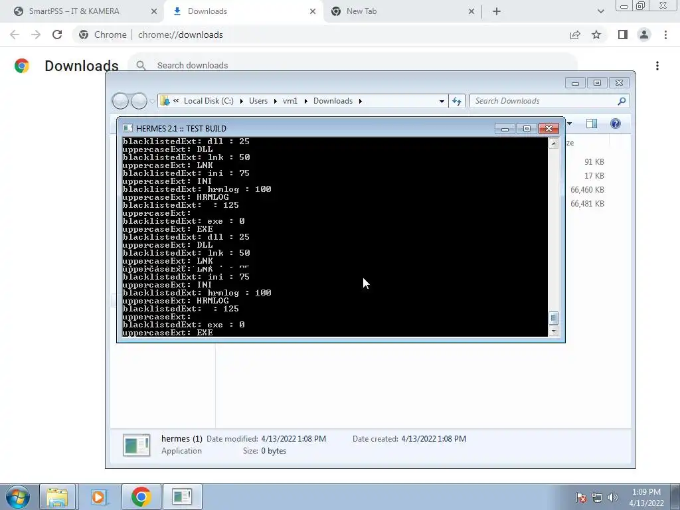Click Explorer forward navigation button
Image resolution: width=680 pixels, height=510 pixels.
click(x=139, y=101)
